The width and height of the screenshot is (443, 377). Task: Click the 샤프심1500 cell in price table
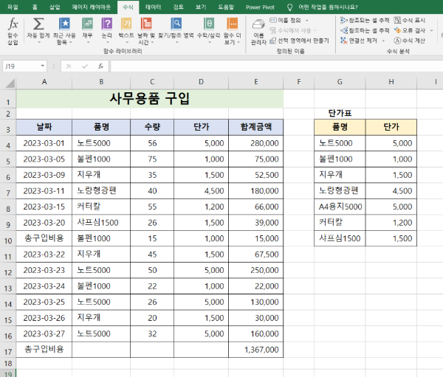(340, 238)
